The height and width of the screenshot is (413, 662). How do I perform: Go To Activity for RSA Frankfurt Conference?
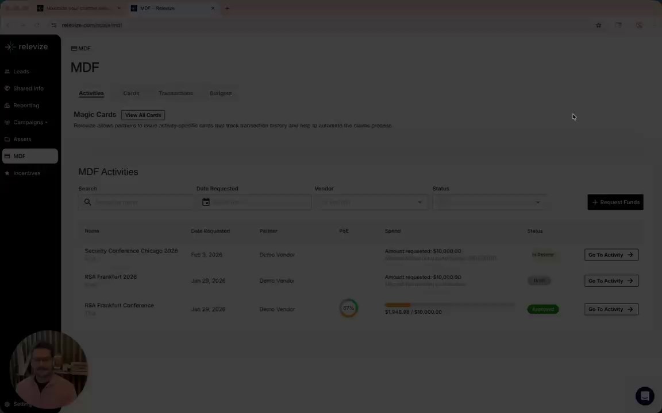[611, 309]
